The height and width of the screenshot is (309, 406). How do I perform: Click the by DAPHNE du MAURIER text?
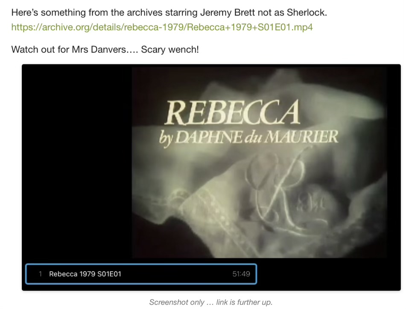click(248, 137)
